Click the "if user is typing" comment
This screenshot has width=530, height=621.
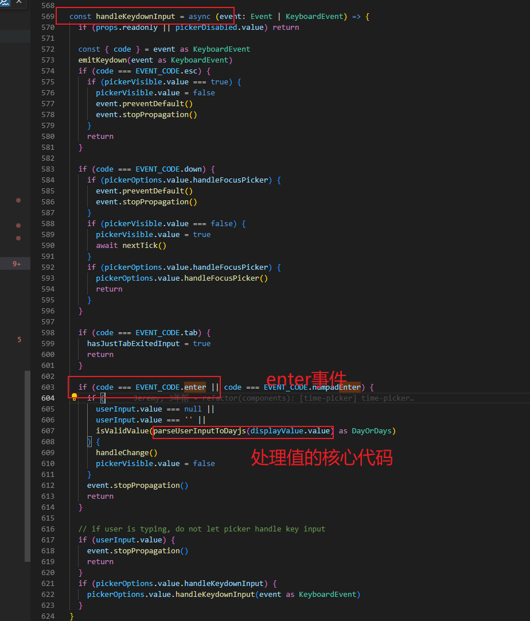pyautogui.click(x=202, y=529)
